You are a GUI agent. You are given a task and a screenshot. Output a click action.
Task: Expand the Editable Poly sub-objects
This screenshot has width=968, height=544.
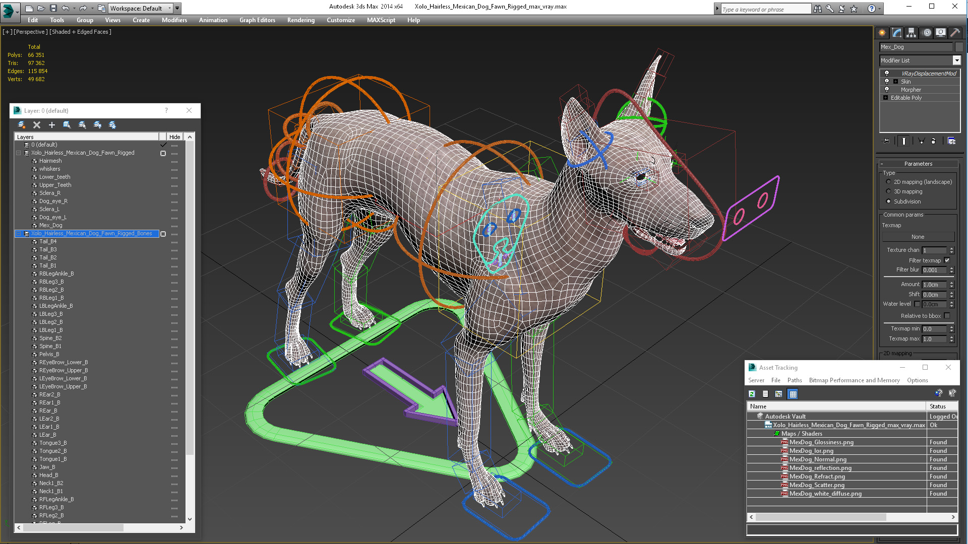885,98
